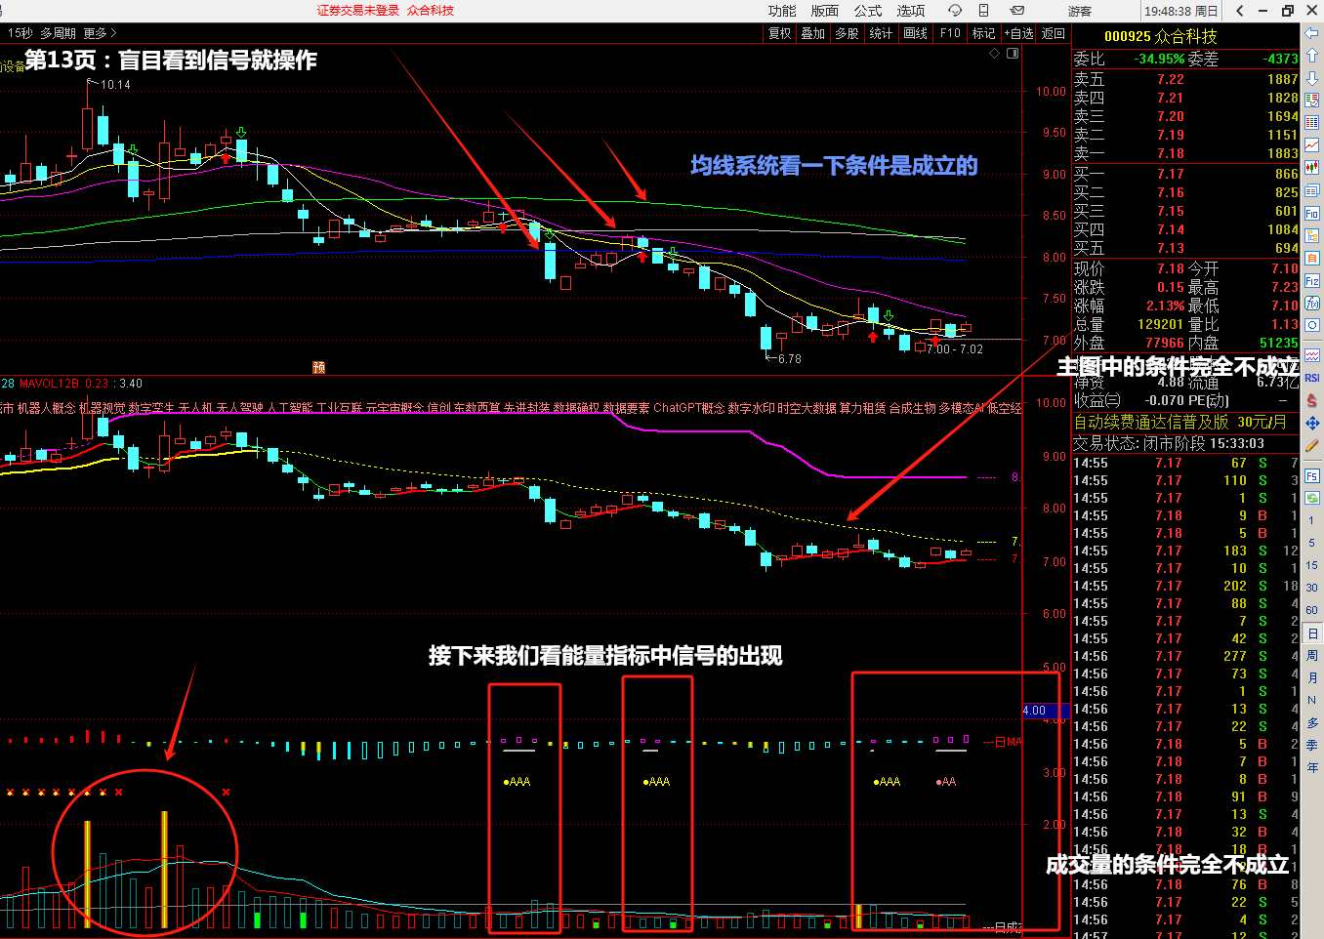Select the 15-minute period in sidebar

point(1312,565)
